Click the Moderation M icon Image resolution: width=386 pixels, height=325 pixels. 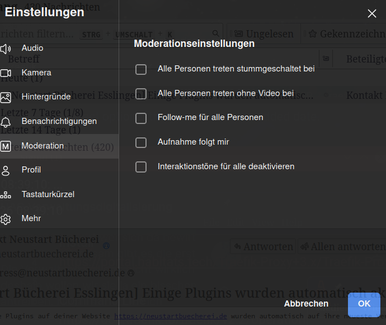(x=6, y=146)
